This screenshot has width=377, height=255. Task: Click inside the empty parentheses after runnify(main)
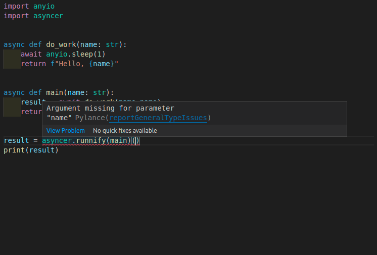tap(135, 140)
